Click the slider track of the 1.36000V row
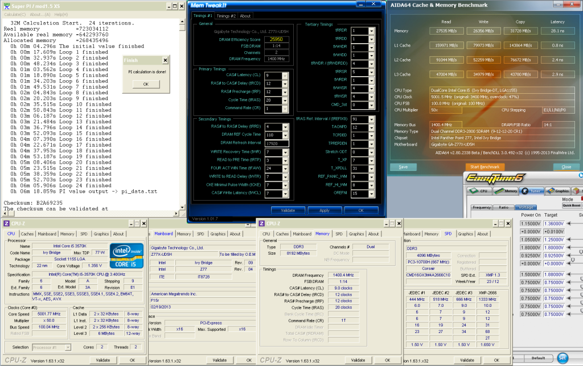This screenshot has height=366, width=583. pos(577,223)
